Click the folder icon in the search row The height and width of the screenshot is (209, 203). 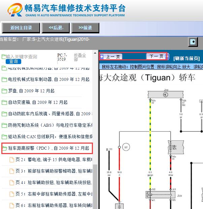pos(4,57)
